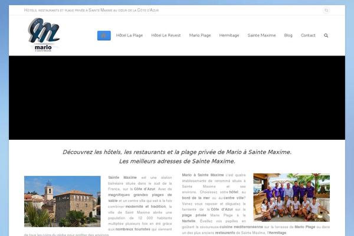Click the black banner slider area

177,97
